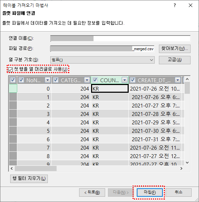This screenshot has width=199, height=202.
Task: Click the date cell '2021-07-26 오전 11...'
Action: click(155, 148)
